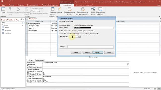Click Изменить подстановку in the ribbon

pos(39,14)
